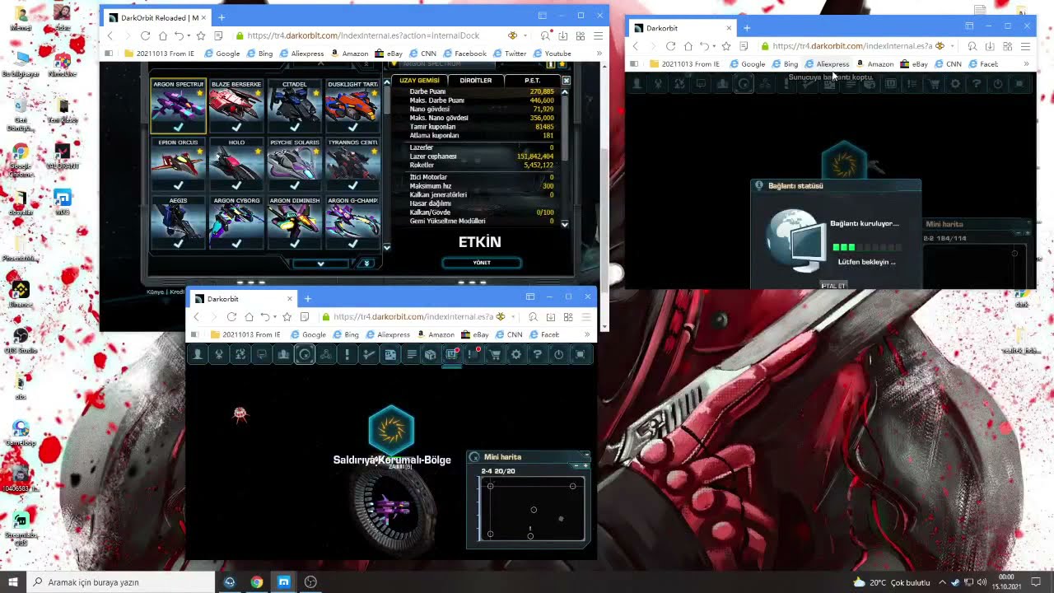Viewport: 1054px width, 593px height.
Task: Zoom in the mini map with plus button
Action: [585, 464]
